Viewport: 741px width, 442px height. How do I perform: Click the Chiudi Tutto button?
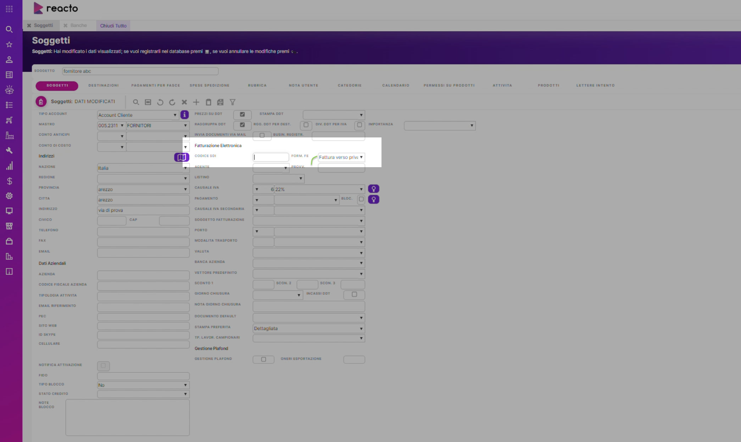[x=113, y=25]
